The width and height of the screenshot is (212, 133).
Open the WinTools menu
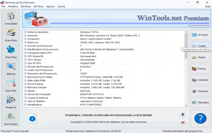click(26, 6)
